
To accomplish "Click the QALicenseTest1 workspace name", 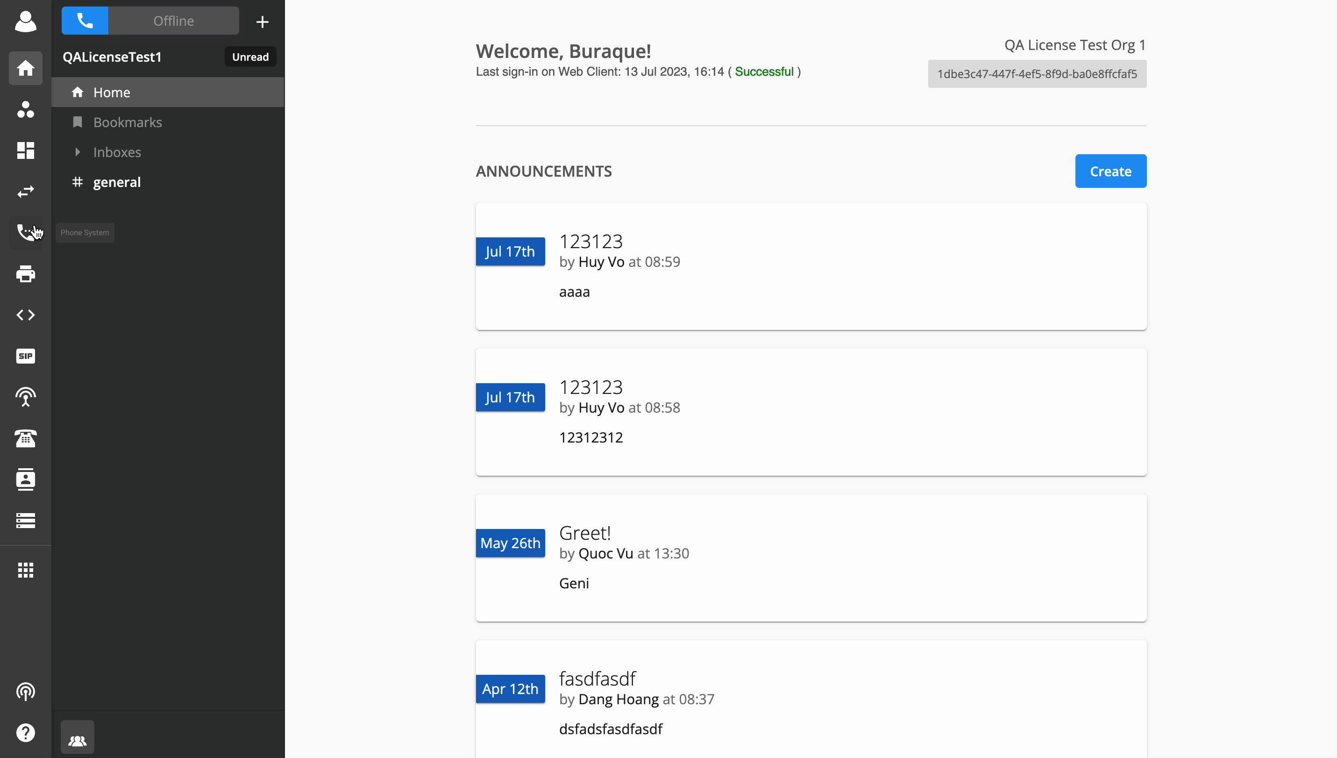I will point(112,57).
